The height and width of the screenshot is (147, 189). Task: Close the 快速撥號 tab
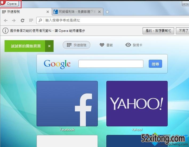(48, 12)
